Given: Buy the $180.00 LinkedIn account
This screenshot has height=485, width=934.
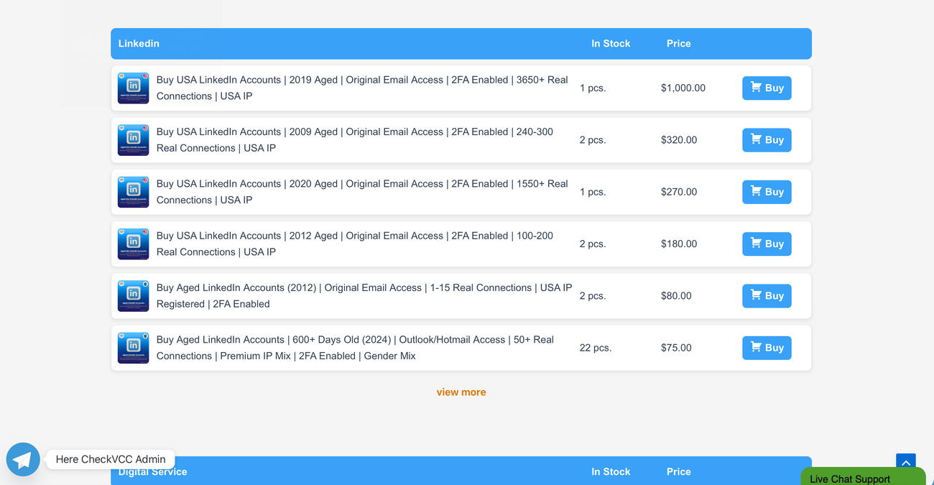Looking at the screenshot, I should [x=767, y=244].
